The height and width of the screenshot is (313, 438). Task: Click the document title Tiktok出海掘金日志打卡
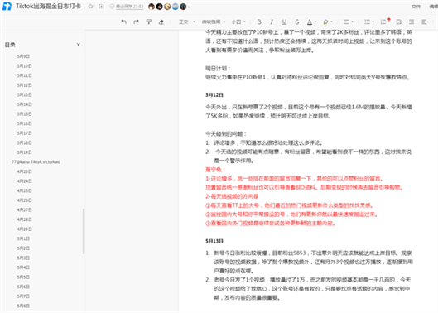click(48, 7)
